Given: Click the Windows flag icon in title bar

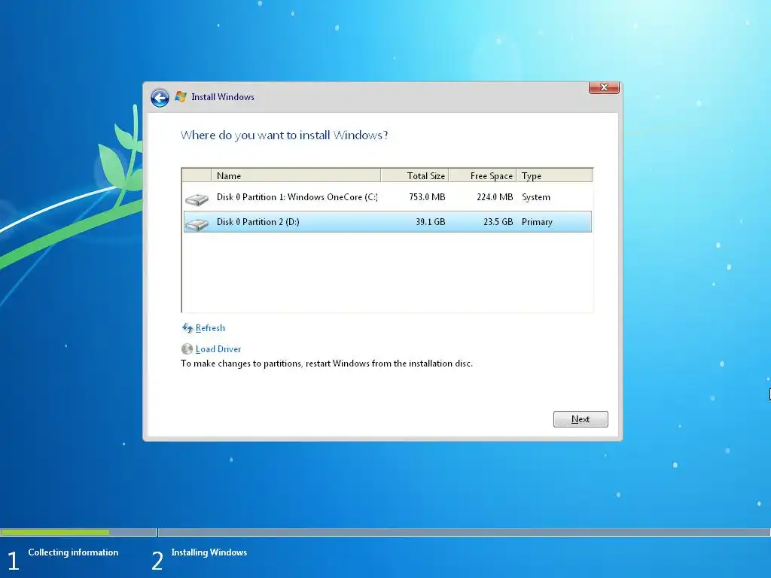Looking at the screenshot, I should click(x=181, y=97).
